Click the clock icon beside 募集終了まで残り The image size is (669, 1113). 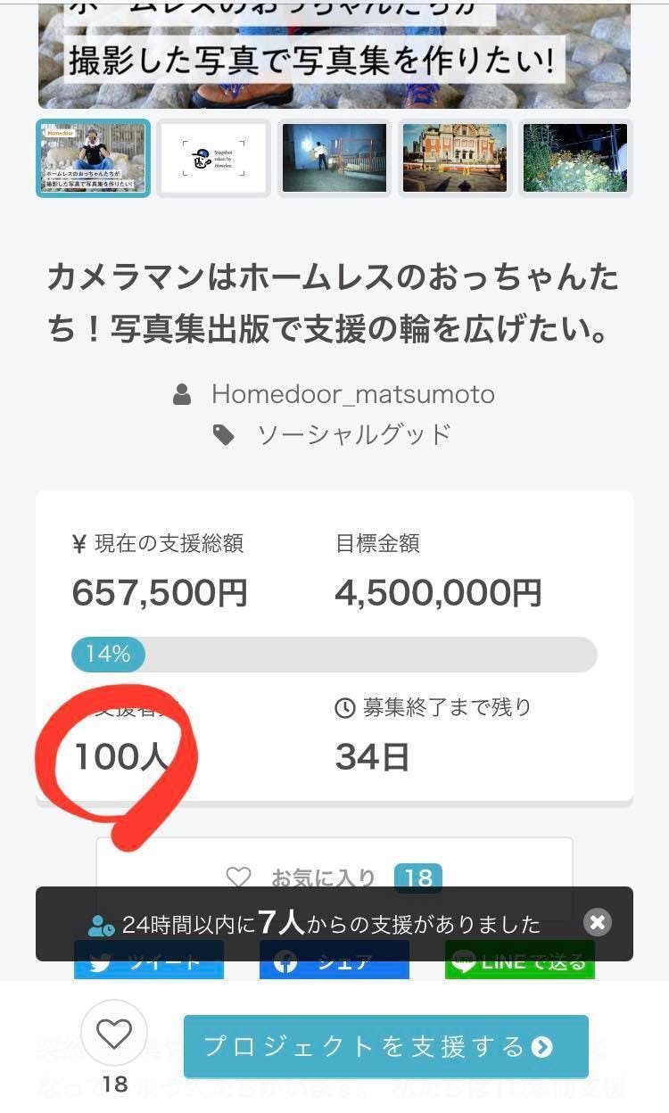(344, 709)
